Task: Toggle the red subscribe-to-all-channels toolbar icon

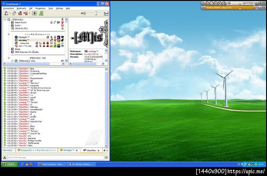Action: pyautogui.click(x=20, y=13)
